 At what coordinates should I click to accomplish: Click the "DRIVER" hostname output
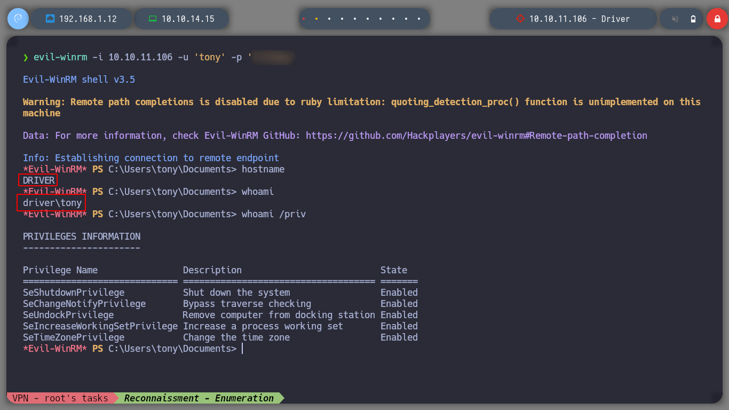tap(39, 180)
